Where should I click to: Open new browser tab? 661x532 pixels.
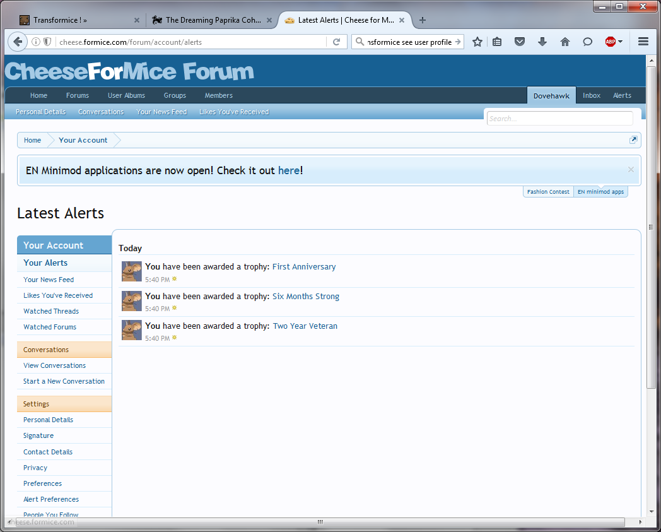[423, 20]
